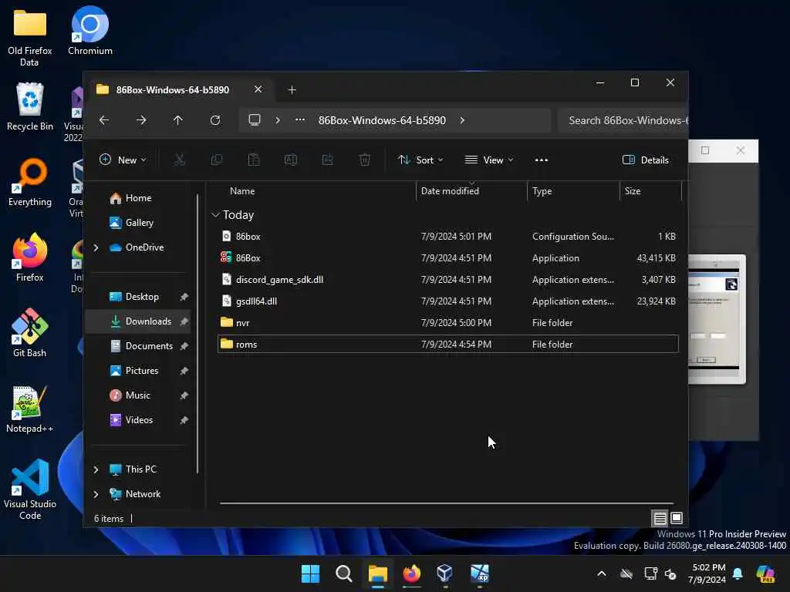Switch to details list view layout
Screen dimensions: 790x592
(x=660, y=518)
